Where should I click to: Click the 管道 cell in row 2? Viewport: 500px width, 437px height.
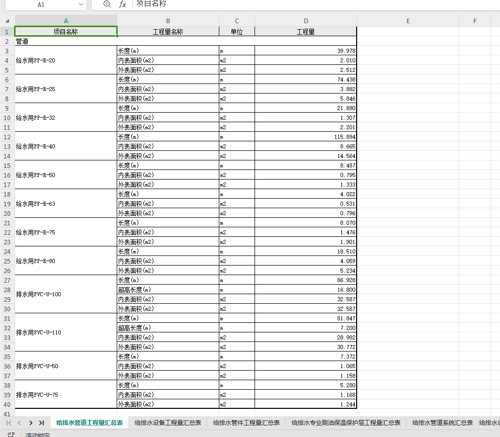pos(186,41)
